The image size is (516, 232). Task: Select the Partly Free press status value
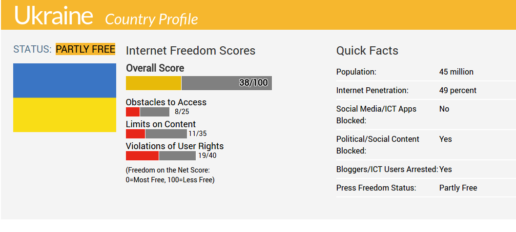coord(458,188)
